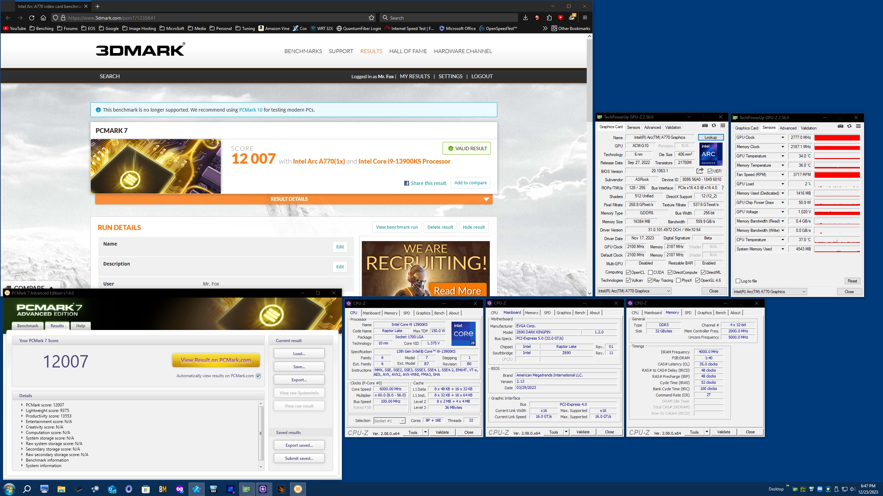The image size is (883, 496).
Task: Take screenshot with GPU-Z Graphics Card camera icon
Action: pos(705,126)
